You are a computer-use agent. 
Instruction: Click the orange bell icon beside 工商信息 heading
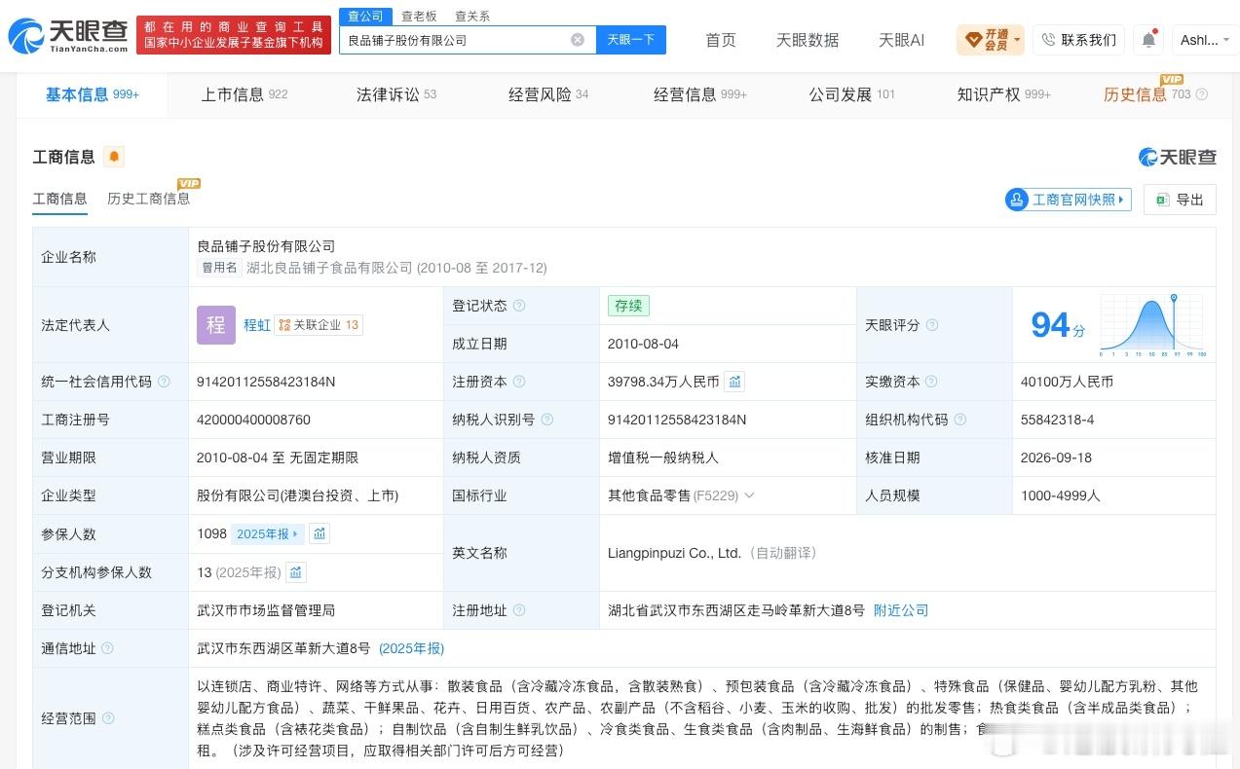114,157
